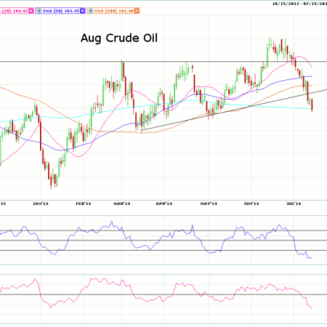Click the JUL'14 axis label
Viewport: 327px width, 327px height.
(293, 204)
